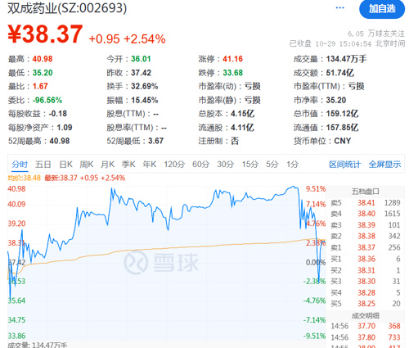Select the 60分 interval tab

click(x=200, y=165)
